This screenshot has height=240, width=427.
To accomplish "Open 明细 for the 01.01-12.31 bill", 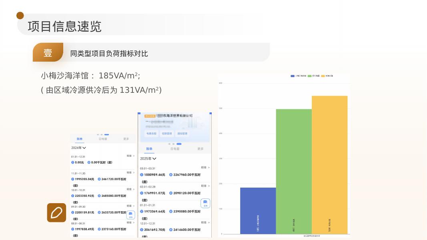I will [x=130, y=156].
